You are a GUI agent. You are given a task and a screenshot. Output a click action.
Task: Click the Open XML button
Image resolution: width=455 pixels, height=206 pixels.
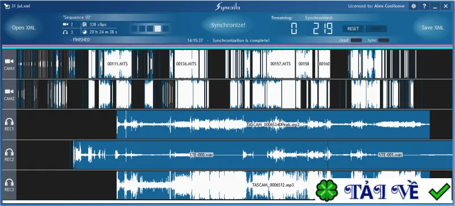pyautogui.click(x=23, y=28)
